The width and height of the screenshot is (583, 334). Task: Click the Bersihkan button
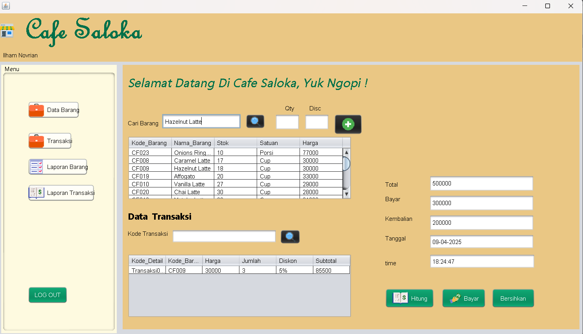tap(513, 298)
